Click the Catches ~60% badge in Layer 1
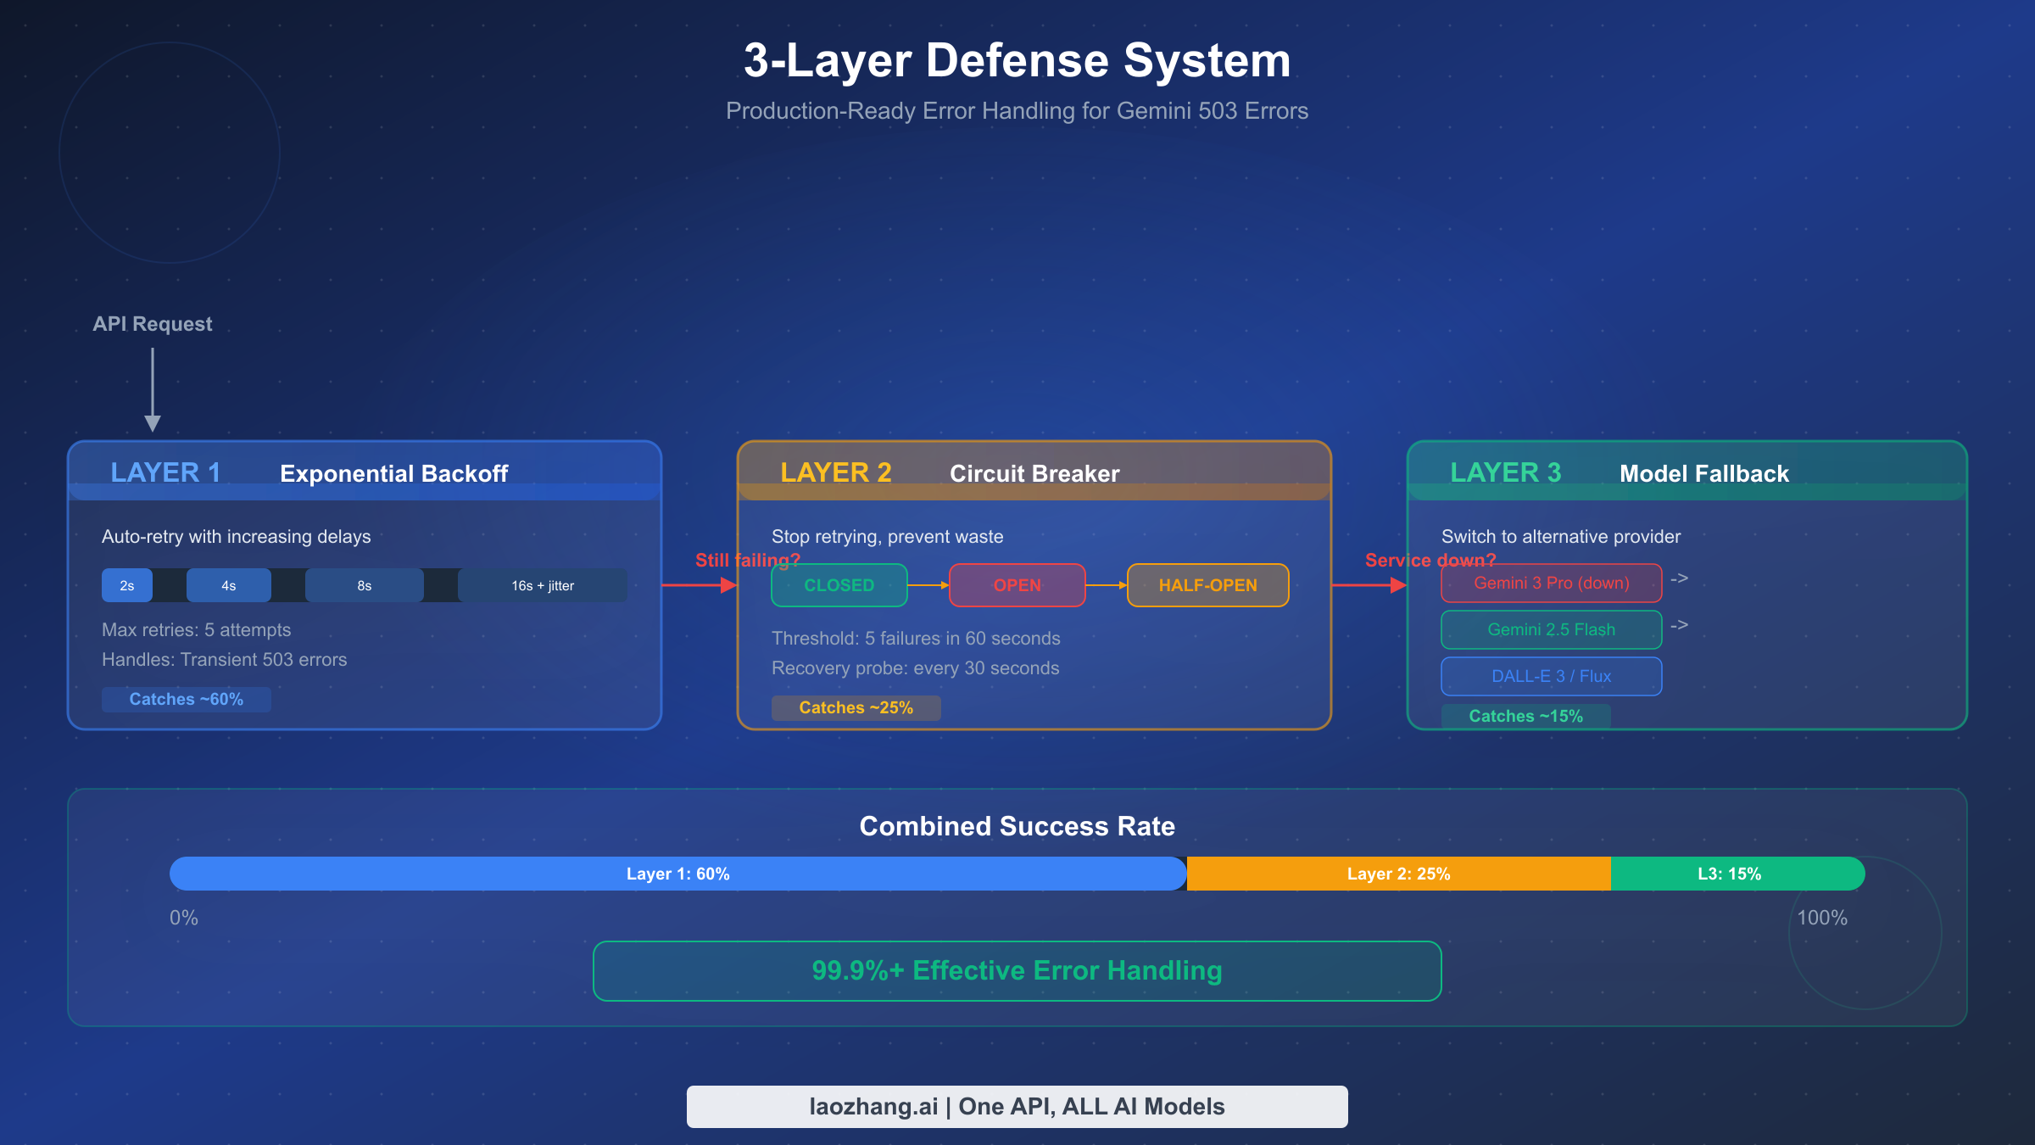Image resolution: width=2035 pixels, height=1145 pixels. point(186,699)
